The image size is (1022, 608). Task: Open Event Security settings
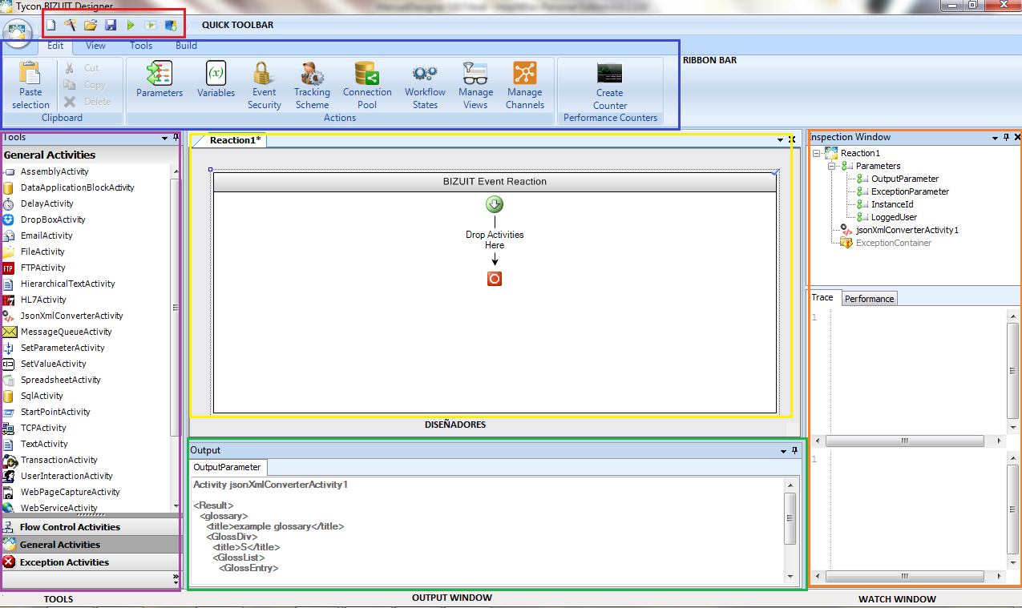pos(265,86)
